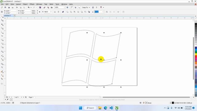This screenshot has height=111, width=197.
Task: Expand the Undo history arrow
Action: point(31,7)
